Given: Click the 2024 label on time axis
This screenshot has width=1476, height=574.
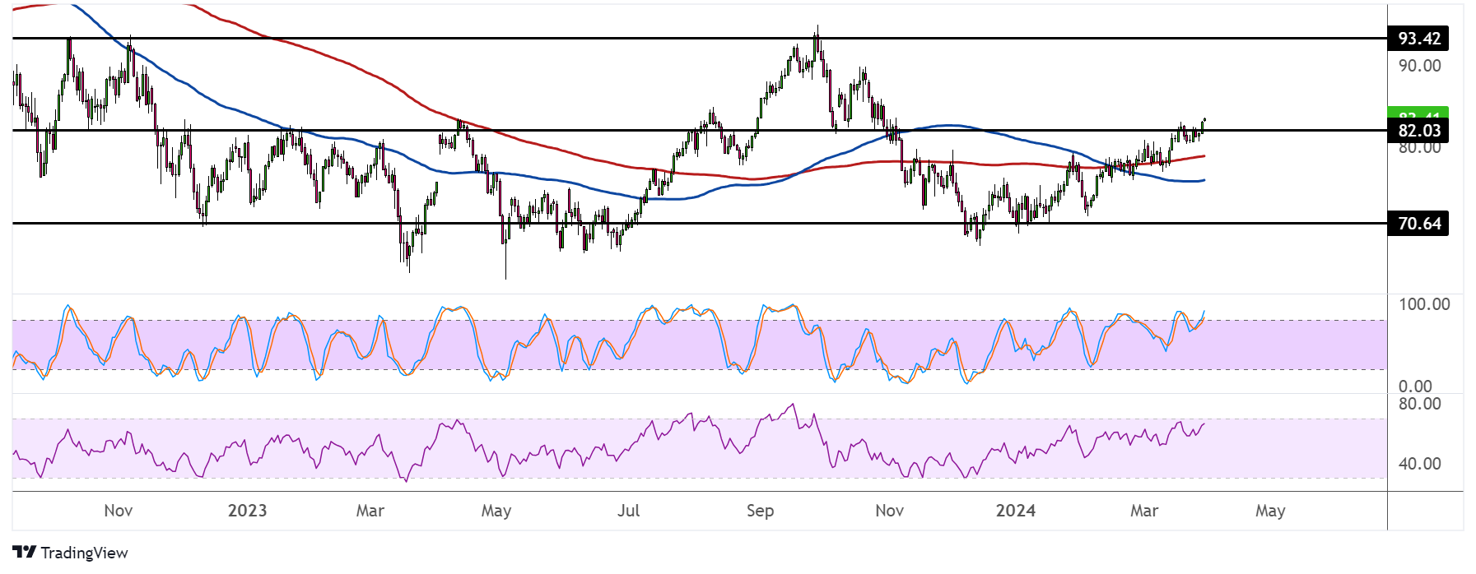Looking at the screenshot, I should point(1016,511).
